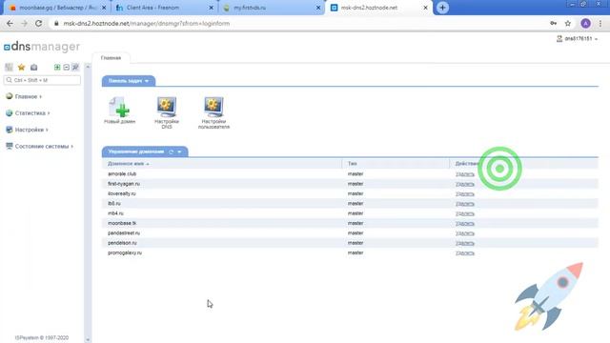Select the iloverealty.ru domain row

350,193
